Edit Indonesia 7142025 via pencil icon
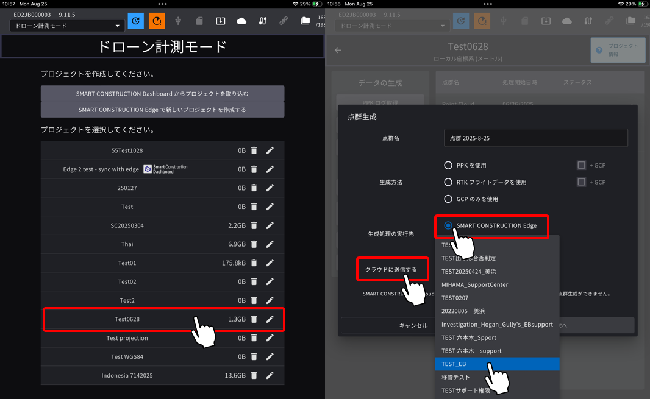This screenshot has height=399, width=650. [x=270, y=375]
